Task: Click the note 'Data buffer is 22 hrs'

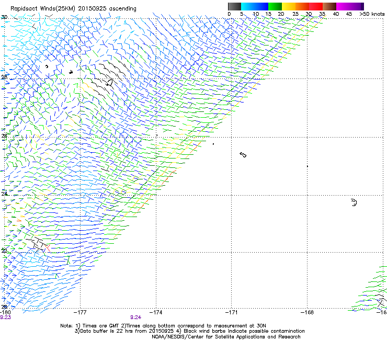Action: (107, 331)
